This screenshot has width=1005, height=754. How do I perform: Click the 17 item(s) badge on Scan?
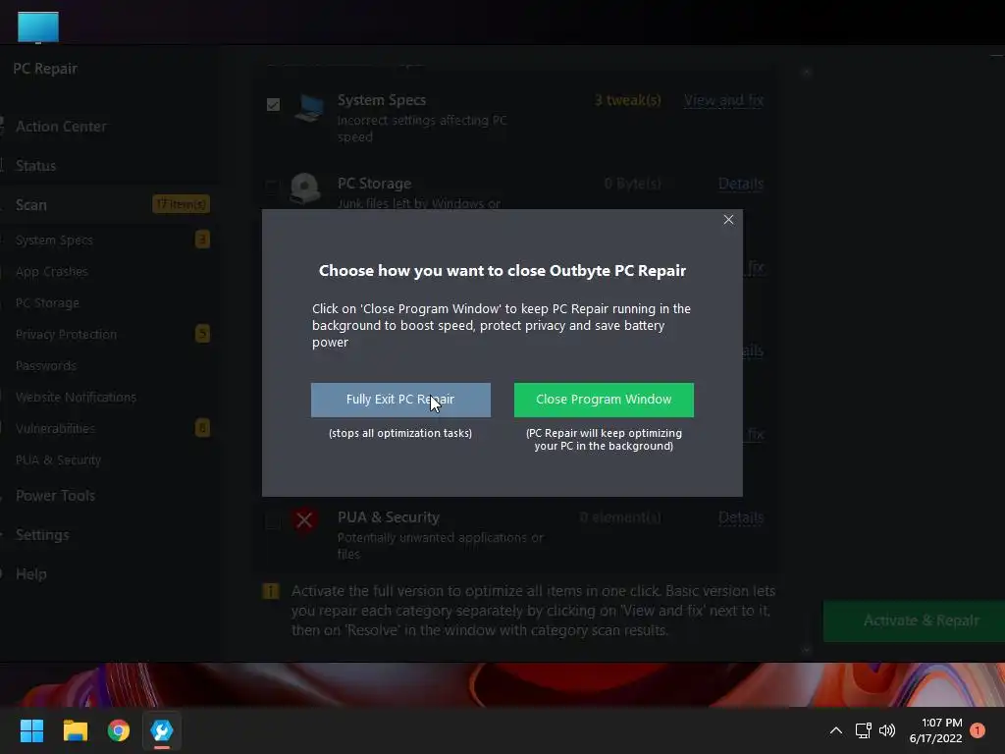[x=182, y=204]
